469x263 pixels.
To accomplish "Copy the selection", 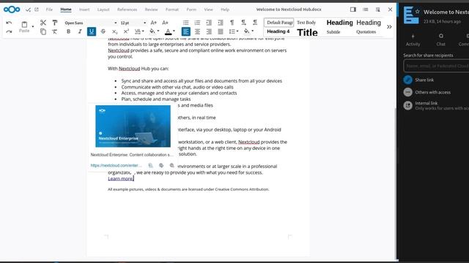I will [x=43, y=31].
